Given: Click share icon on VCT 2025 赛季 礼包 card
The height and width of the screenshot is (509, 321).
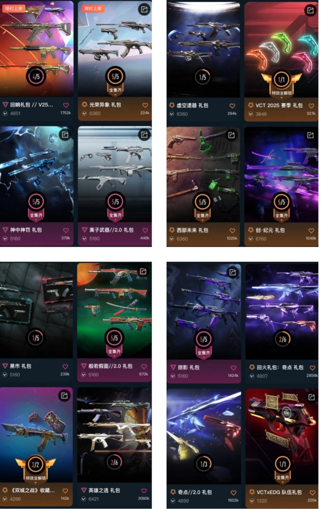Looking at the screenshot, I should click(311, 10).
